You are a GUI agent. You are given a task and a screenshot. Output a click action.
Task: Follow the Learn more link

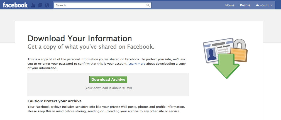point(137,64)
